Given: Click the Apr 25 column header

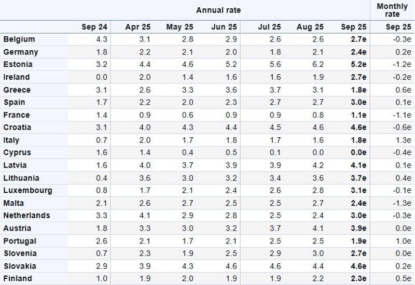Looking at the screenshot, I should pos(137,27).
